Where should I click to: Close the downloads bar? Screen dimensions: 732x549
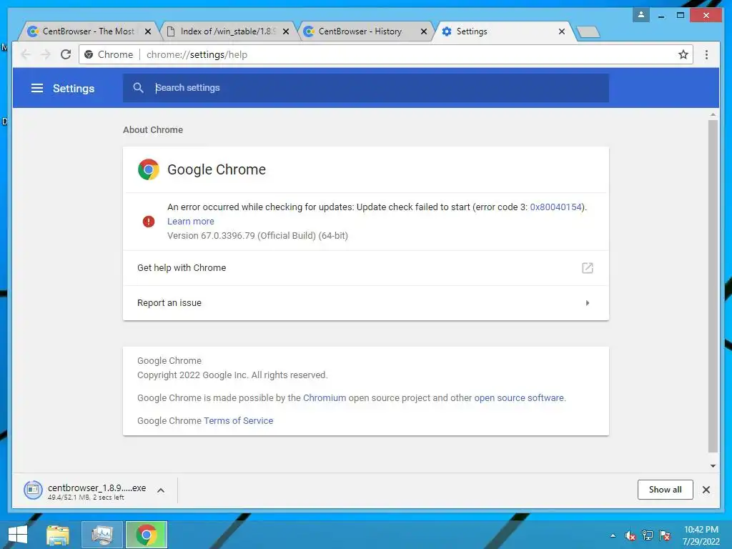[706, 490]
